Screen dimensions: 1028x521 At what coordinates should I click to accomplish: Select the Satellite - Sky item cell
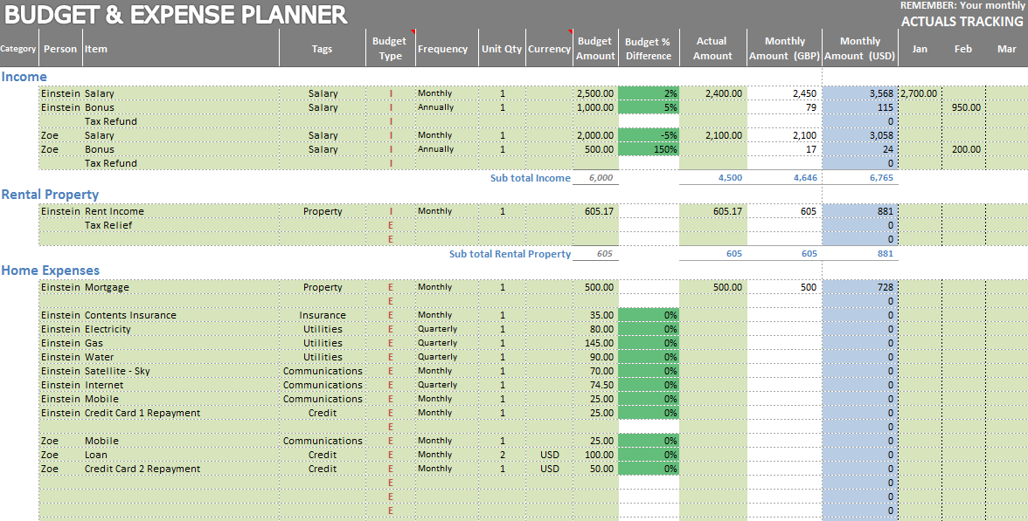117,371
